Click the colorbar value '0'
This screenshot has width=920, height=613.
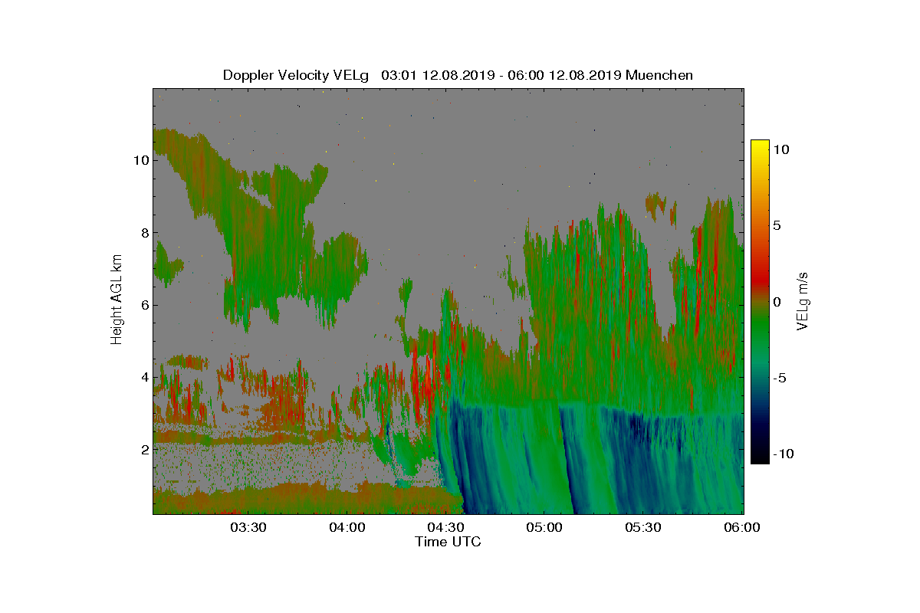pyautogui.click(x=777, y=301)
